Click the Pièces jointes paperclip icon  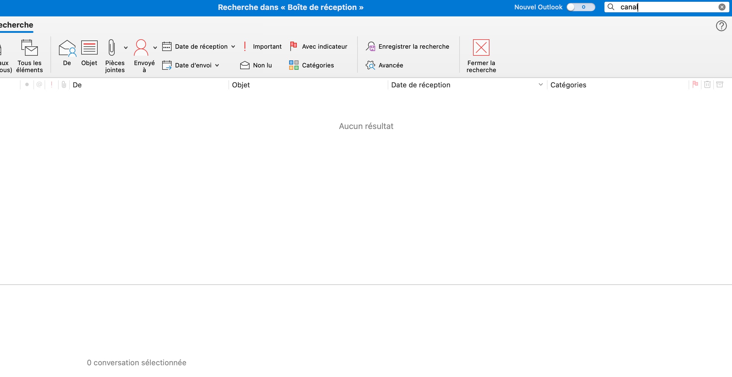click(111, 47)
